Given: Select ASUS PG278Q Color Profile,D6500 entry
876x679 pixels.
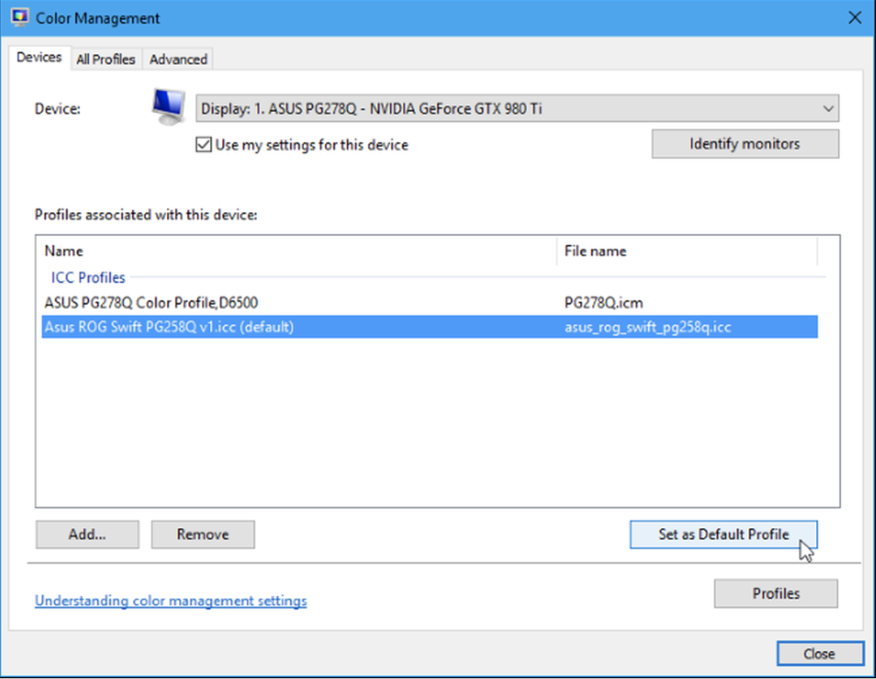Looking at the screenshot, I should pyautogui.click(x=151, y=302).
